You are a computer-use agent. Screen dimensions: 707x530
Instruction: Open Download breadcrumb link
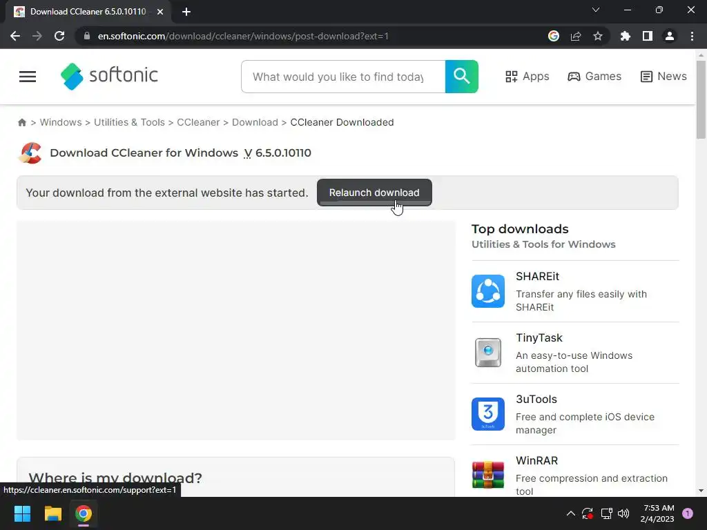click(255, 122)
